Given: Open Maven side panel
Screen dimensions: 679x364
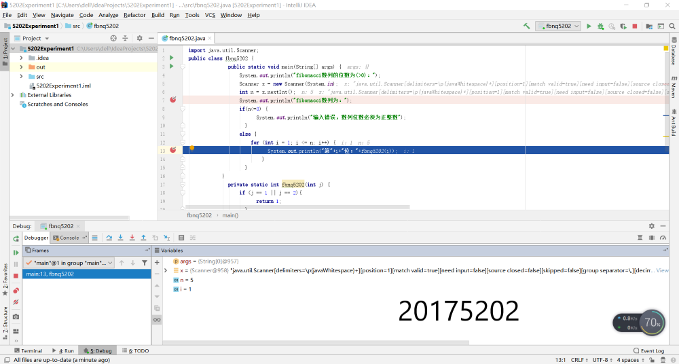Looking at the screenshot, I should pyautogui.click(x=674, y=87).
